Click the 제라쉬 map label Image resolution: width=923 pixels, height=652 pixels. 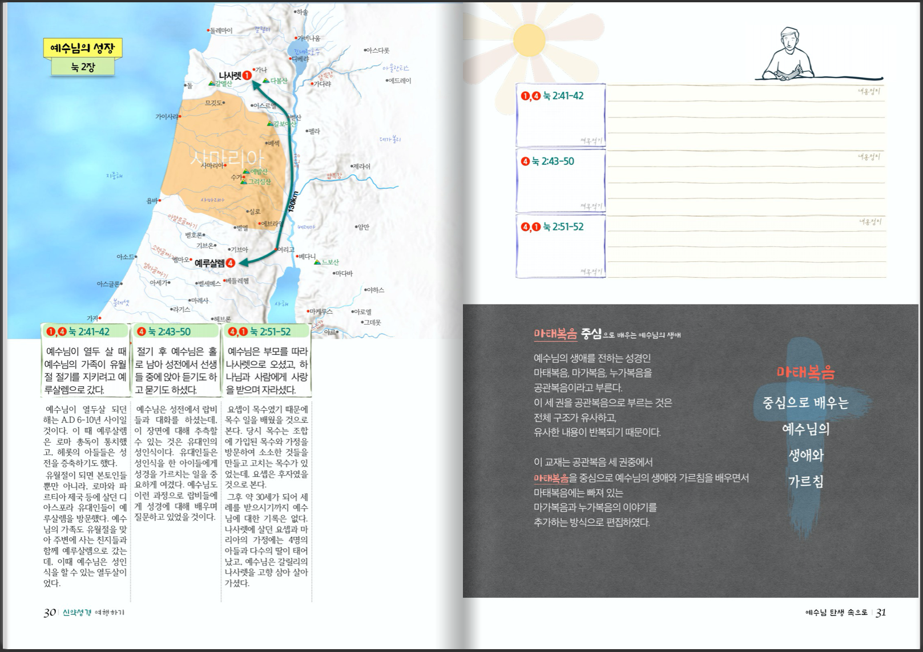tap(361, 166)
